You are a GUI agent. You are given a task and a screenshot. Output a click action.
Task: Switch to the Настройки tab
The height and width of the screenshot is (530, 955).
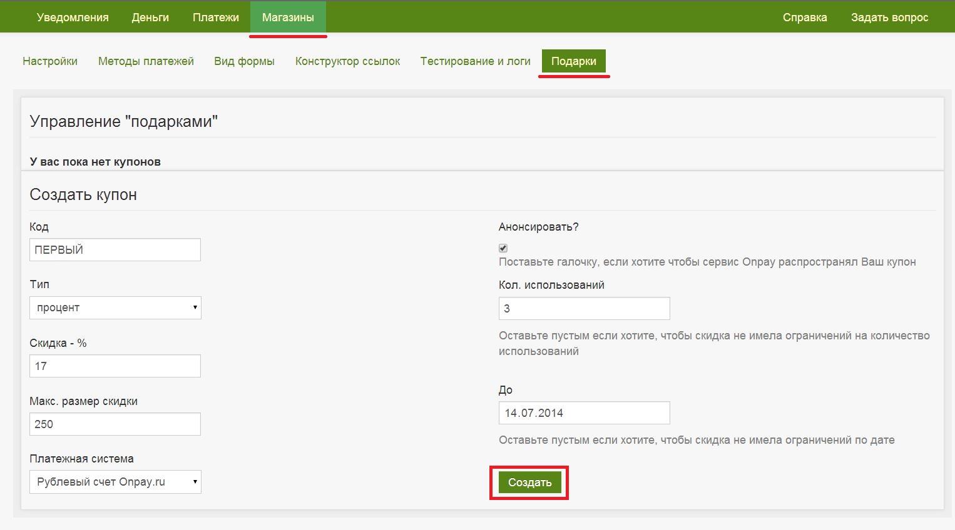pyautogui.click(x=50, y=61)
